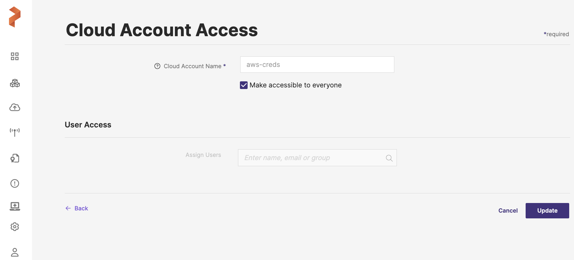574x260 pixels.
Task: Click the magnifier icon in Assign Users
Action: click(389, 158)
